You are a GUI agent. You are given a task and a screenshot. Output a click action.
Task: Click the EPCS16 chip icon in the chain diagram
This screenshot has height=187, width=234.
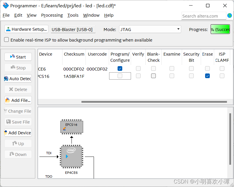72,127
